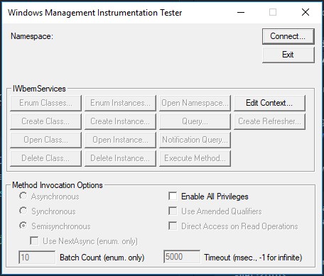Click the Open Class... button
324x276 pixels.
pyautogui.click(x=45, y=140)
